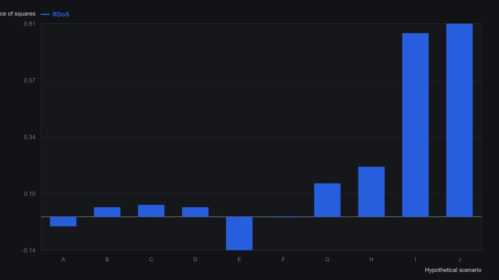Click the x-axis label C
499x280 pixels.
click(x=151, y=259)
